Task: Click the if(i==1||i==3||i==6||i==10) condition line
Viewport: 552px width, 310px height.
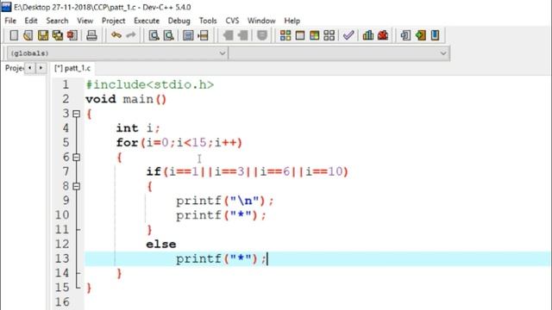Action: [248, 171]
